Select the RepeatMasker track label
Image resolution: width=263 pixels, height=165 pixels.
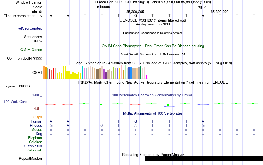[30, 158]
